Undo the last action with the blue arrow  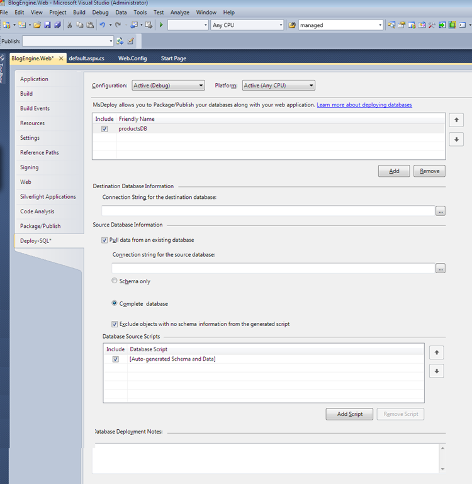tap(103, 25)
